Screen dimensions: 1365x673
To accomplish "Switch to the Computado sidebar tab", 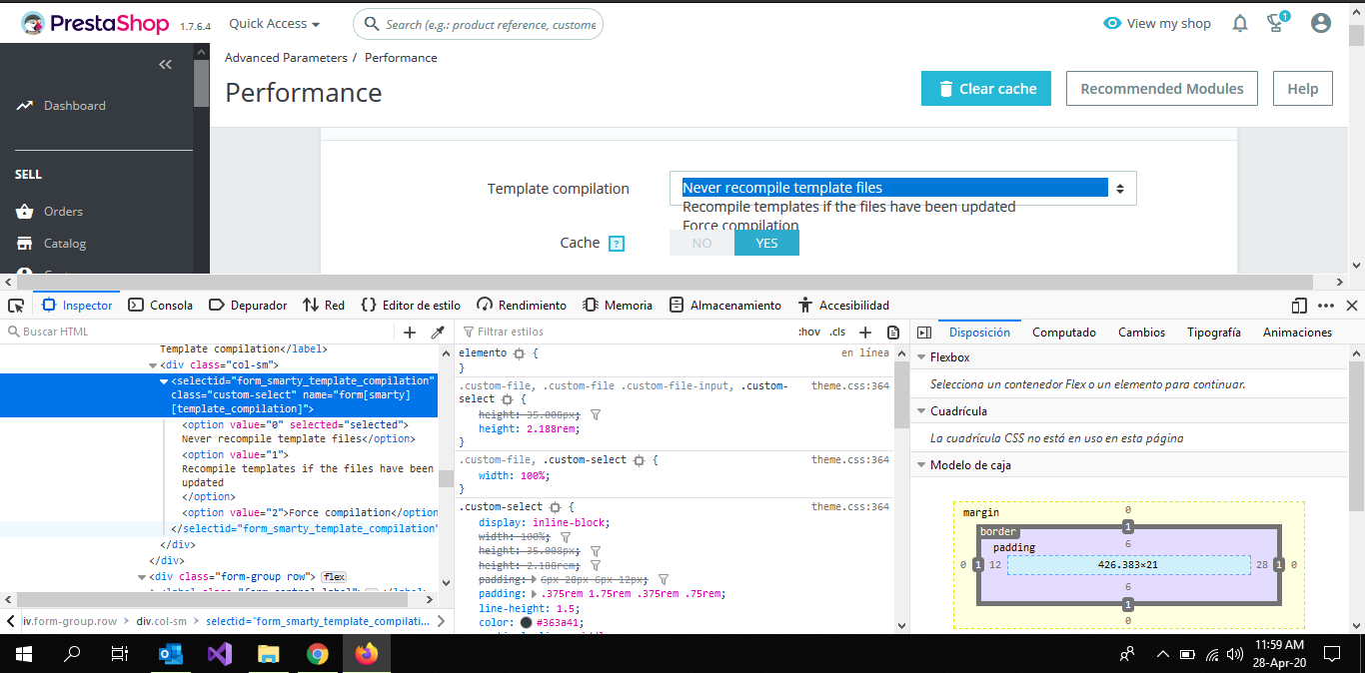I will [x=1064, y=333].
